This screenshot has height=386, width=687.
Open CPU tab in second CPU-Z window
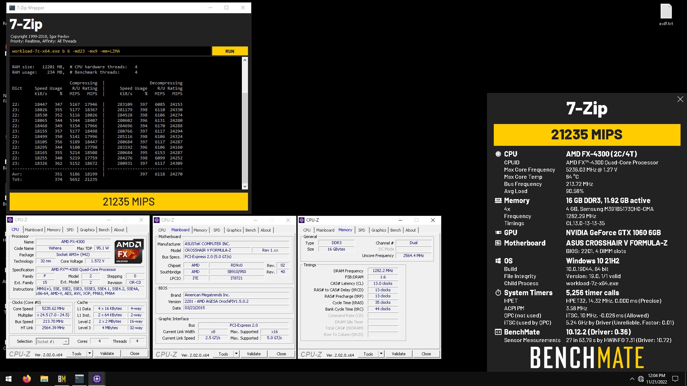[x=162, y=230]
